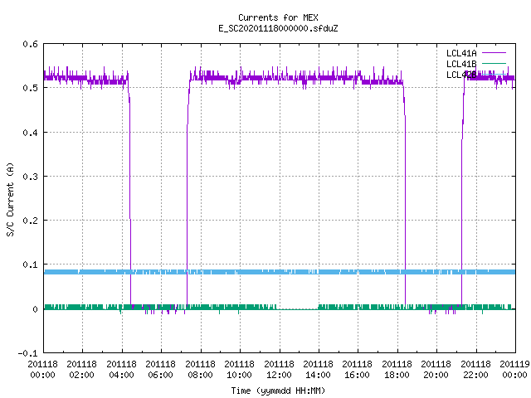531x398 pixels.
Task: Click the y-axis tick value 0.5
Action: [30, 88]
